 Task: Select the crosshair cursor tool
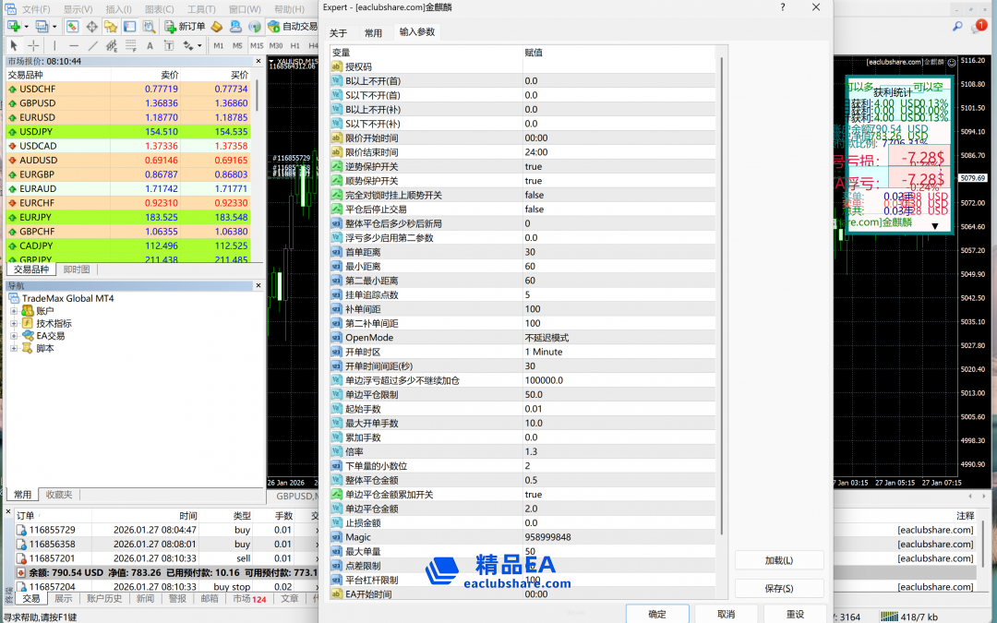coord(33,45)
